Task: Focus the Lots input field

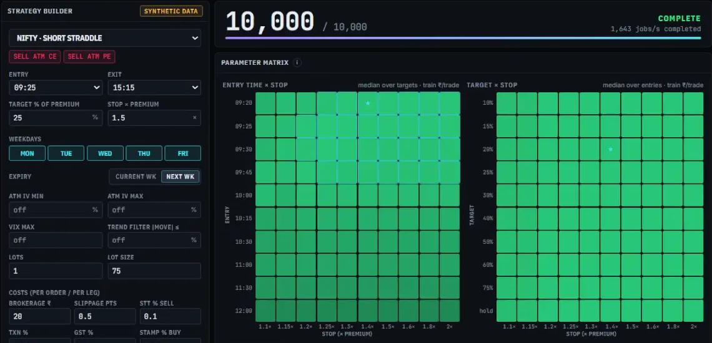Action: click(x=56, y=271)
